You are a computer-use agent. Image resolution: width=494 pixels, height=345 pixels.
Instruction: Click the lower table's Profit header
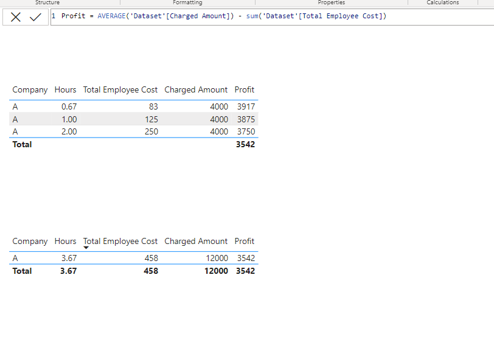click(x=244, y=242)
